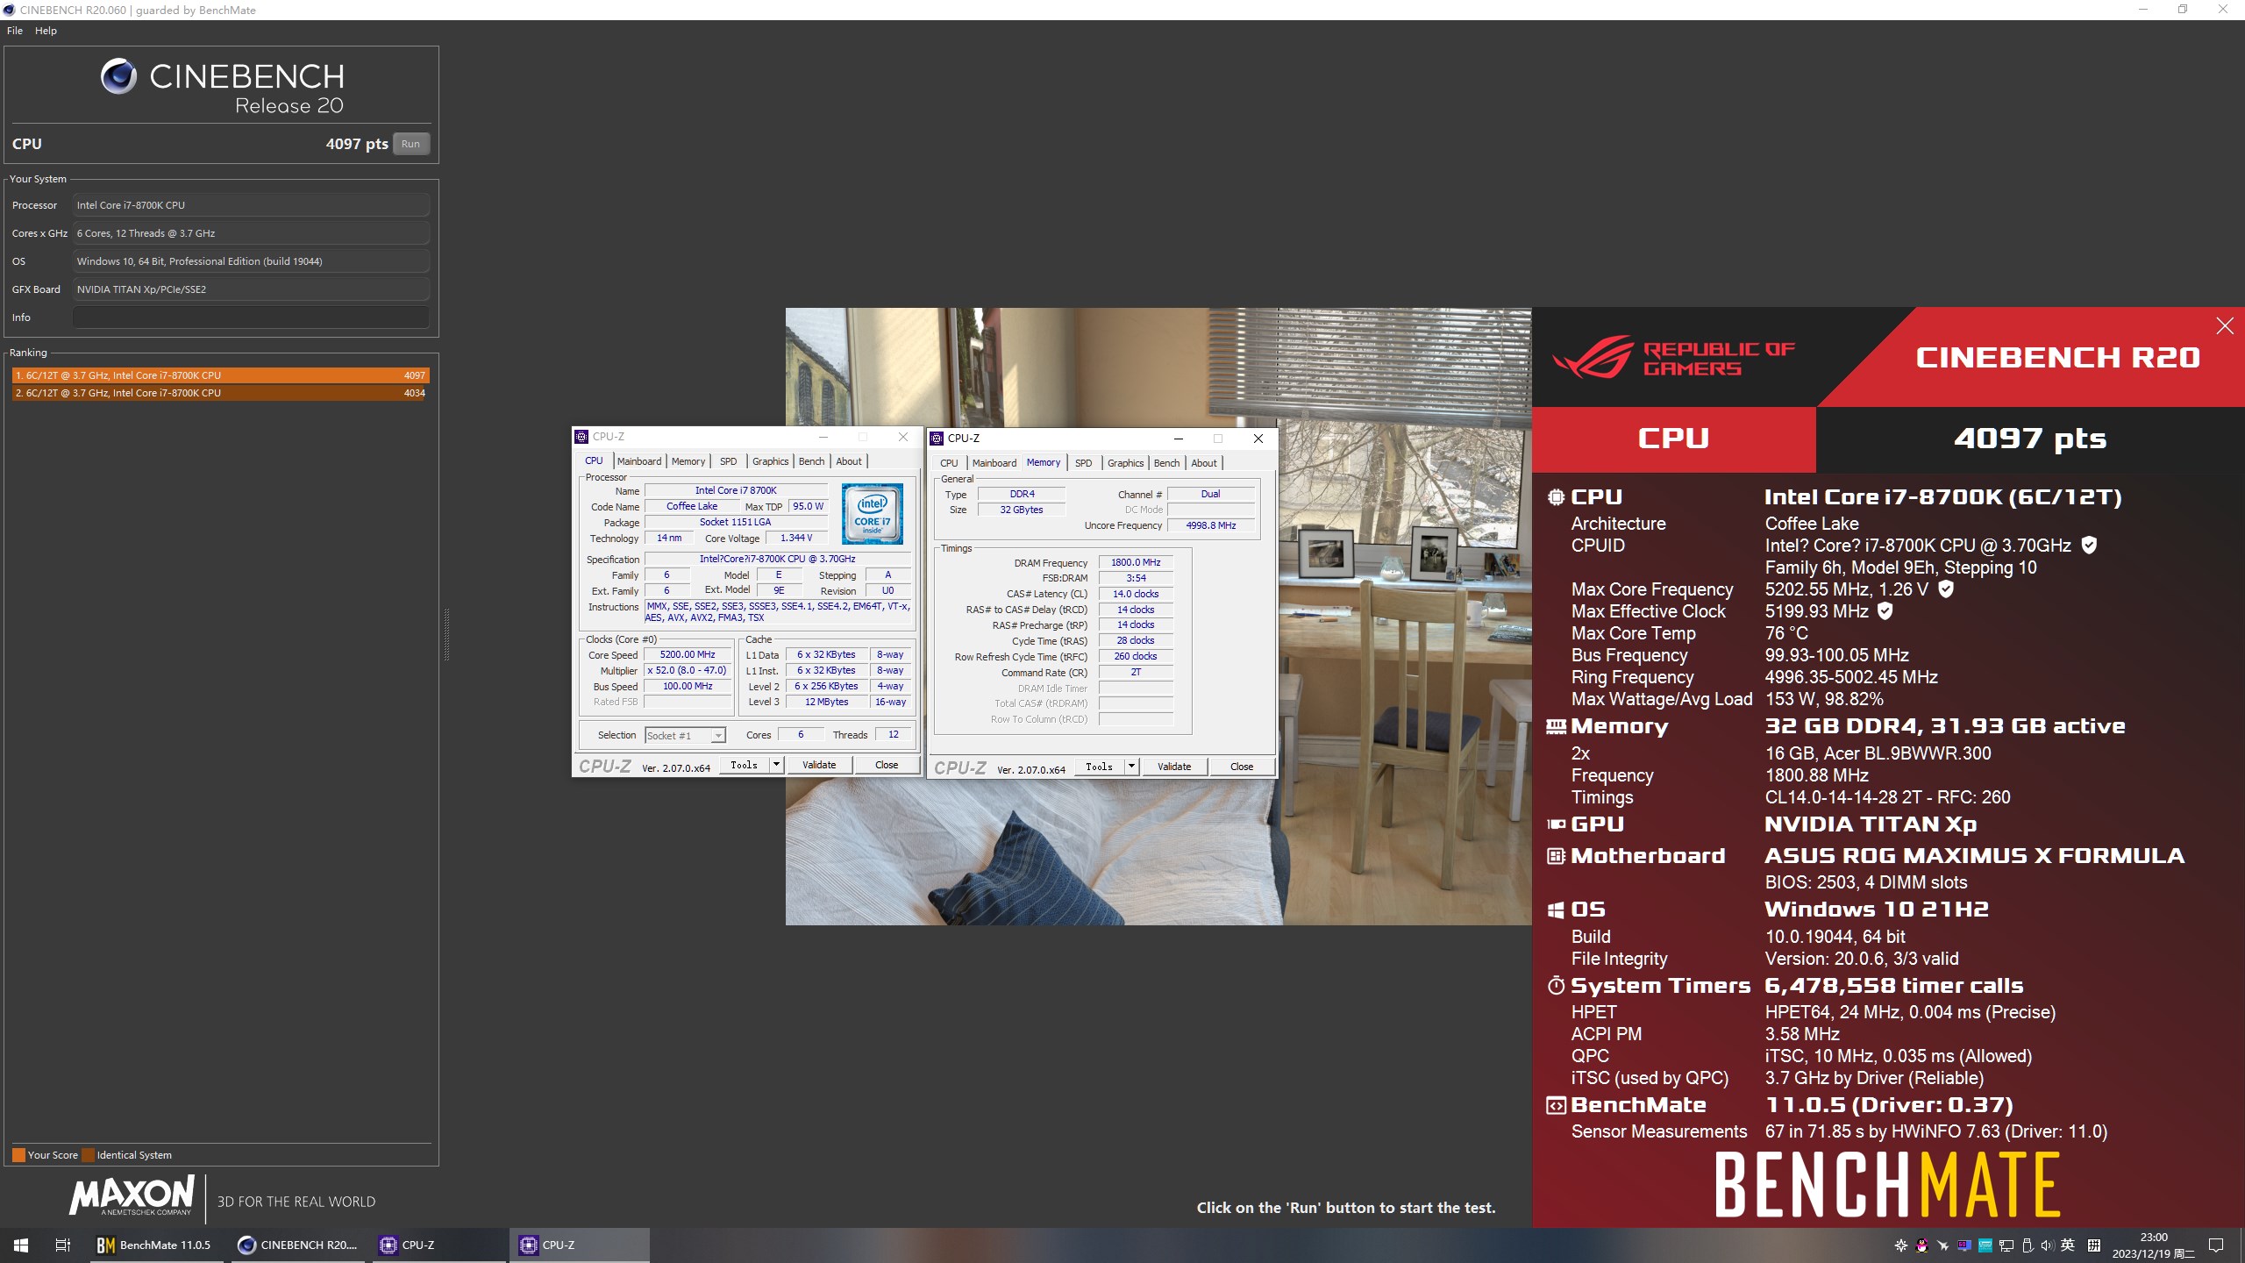Image resolution: width=2245 pixels, height=1263 pixels.
Task: Click the right CPU-Z window title icon
Action: coord(937,439)
